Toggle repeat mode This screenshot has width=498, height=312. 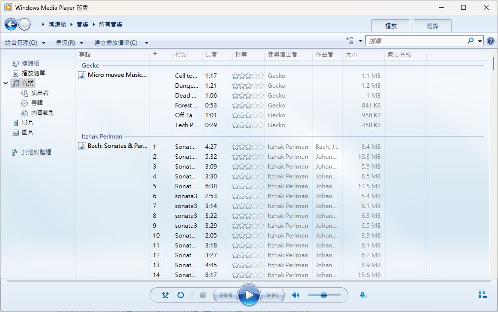coord(180,295)
